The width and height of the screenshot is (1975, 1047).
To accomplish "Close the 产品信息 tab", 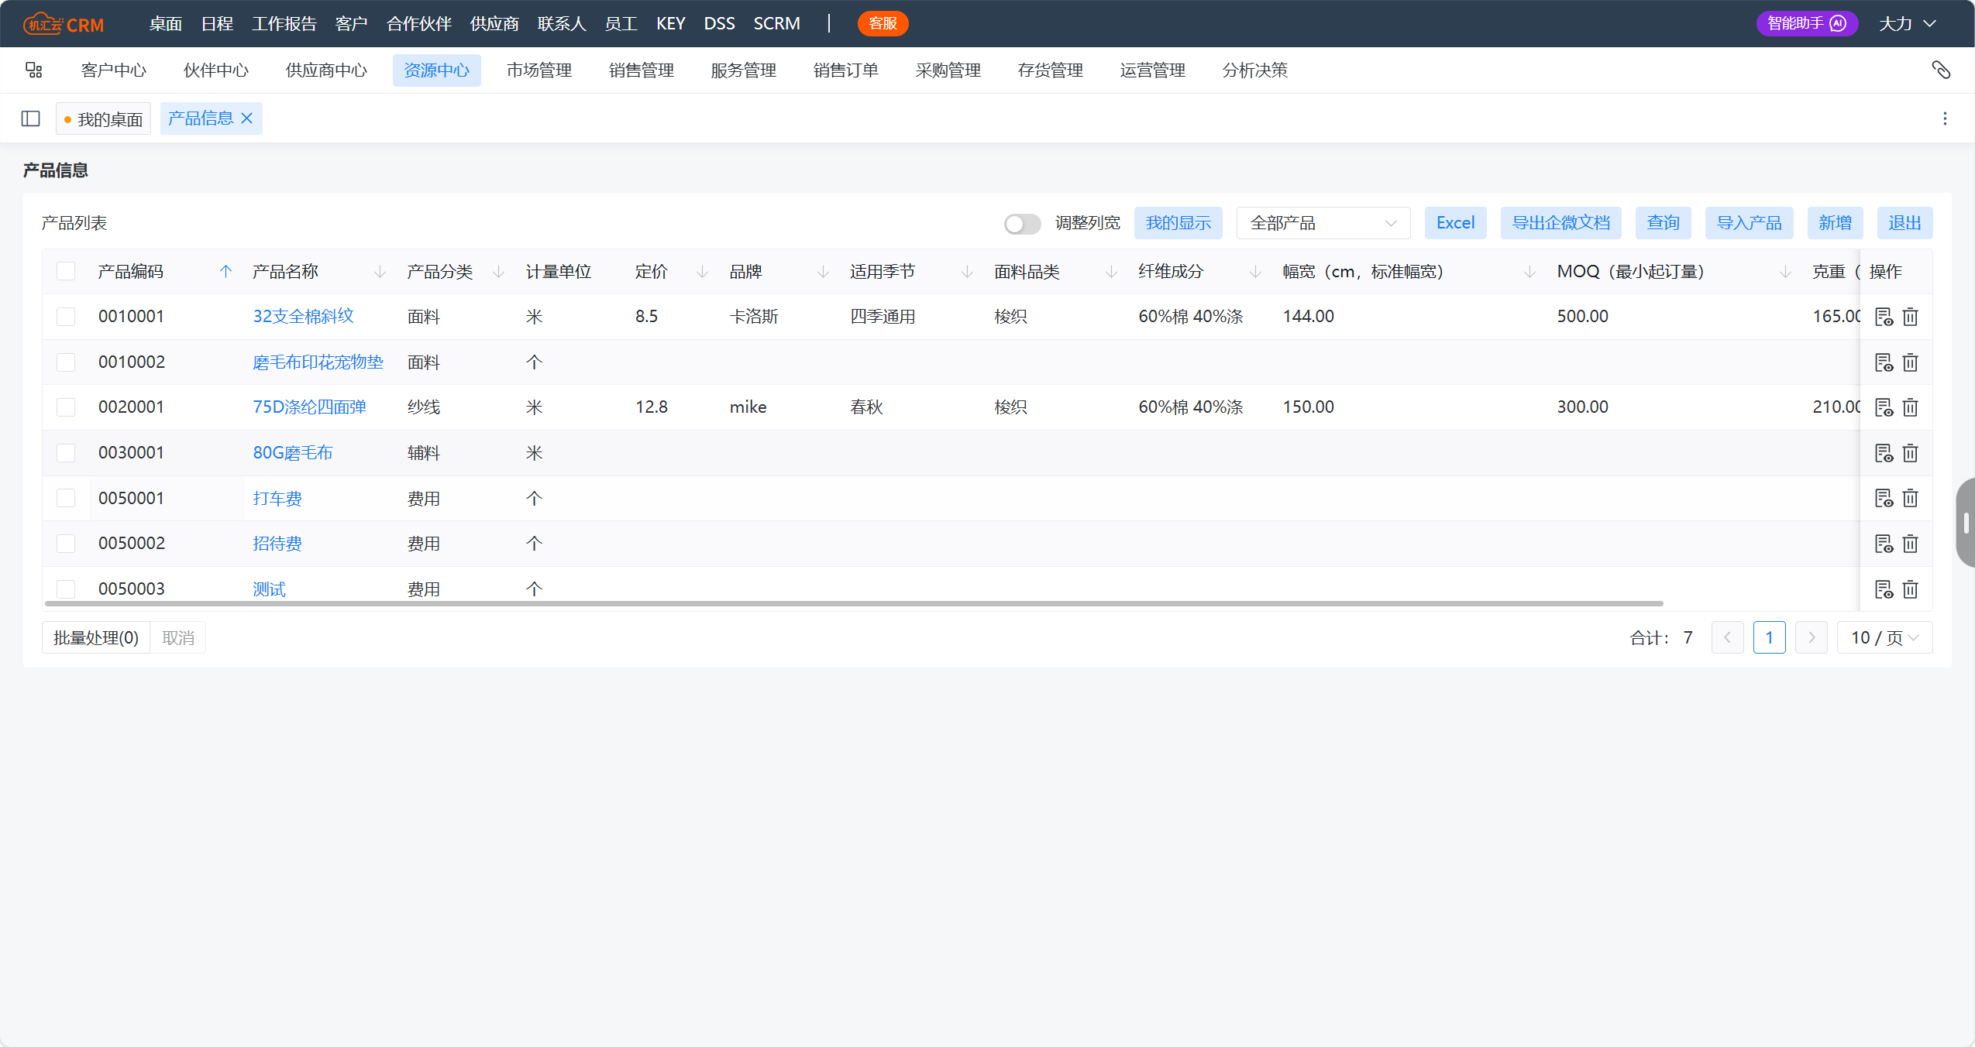I will pos(247,118).
